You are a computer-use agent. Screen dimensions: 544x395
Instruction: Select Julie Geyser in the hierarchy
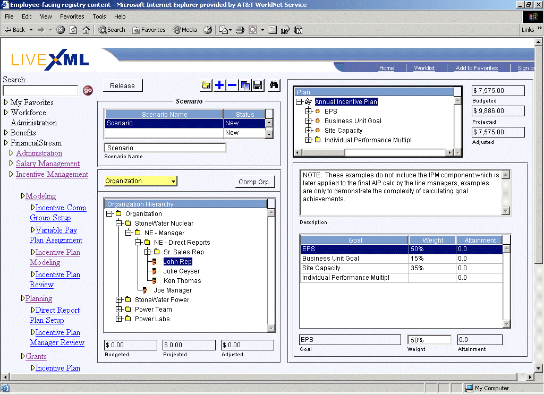(x=182, y=271)
